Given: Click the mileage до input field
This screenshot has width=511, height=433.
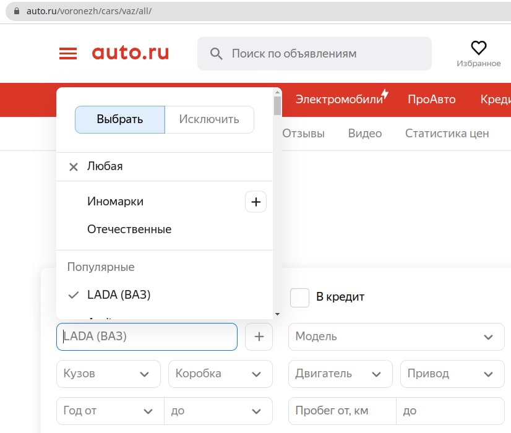Looking at the screenshot, I should (450, 411).
